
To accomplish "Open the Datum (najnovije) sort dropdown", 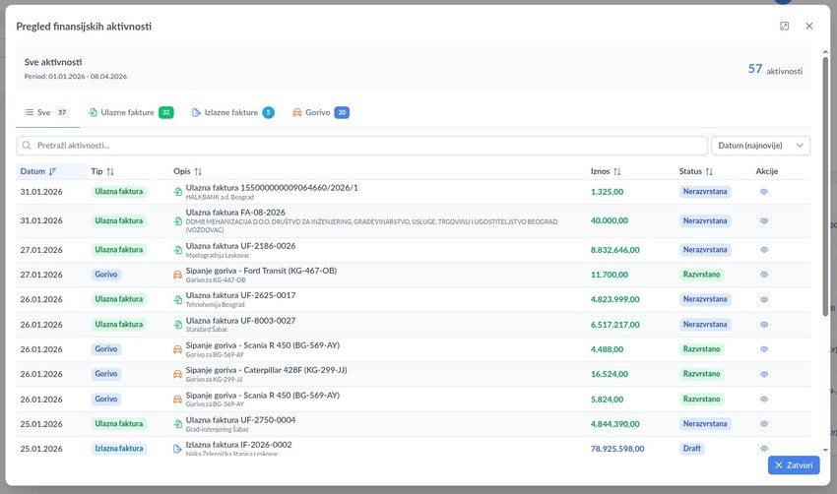I will 760,146.
